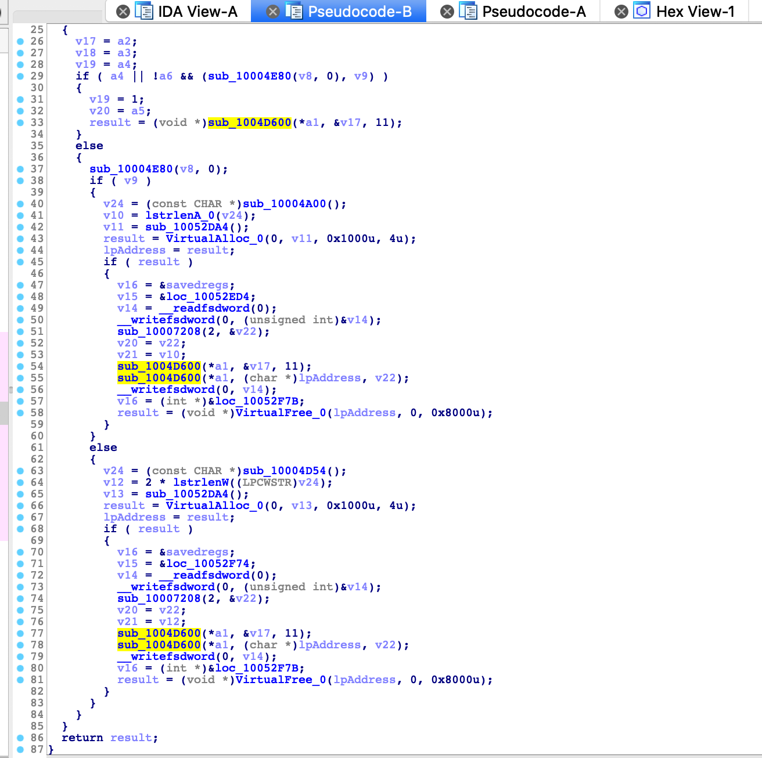762x758 pixels.
Task: Click sub_10052DA4 on line 42
Action: (x=187, y=227)
